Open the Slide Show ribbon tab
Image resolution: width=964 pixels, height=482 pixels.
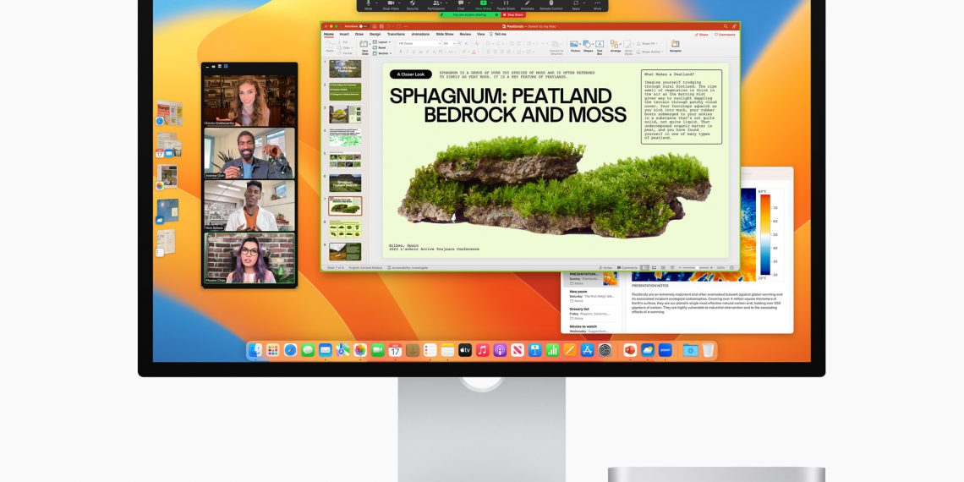(x=445, y=35)
